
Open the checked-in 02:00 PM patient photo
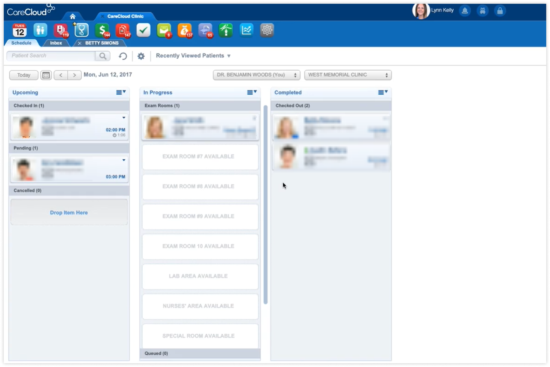pos(25,127)
